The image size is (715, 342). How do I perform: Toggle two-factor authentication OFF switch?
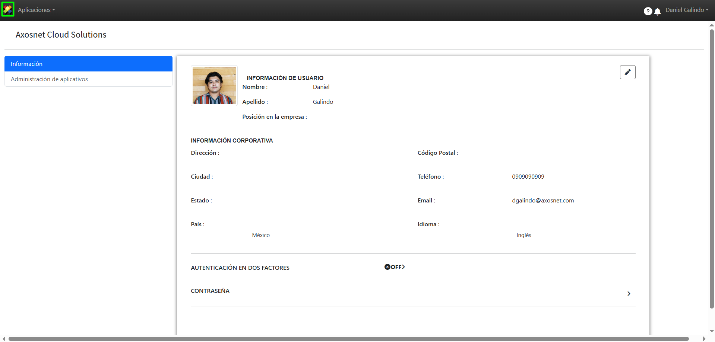click(x=395, y=267)
